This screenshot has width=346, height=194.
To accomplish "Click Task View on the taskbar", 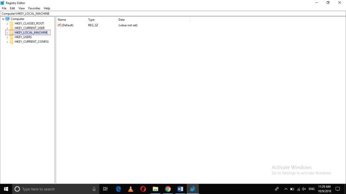I will pos(105,189).
